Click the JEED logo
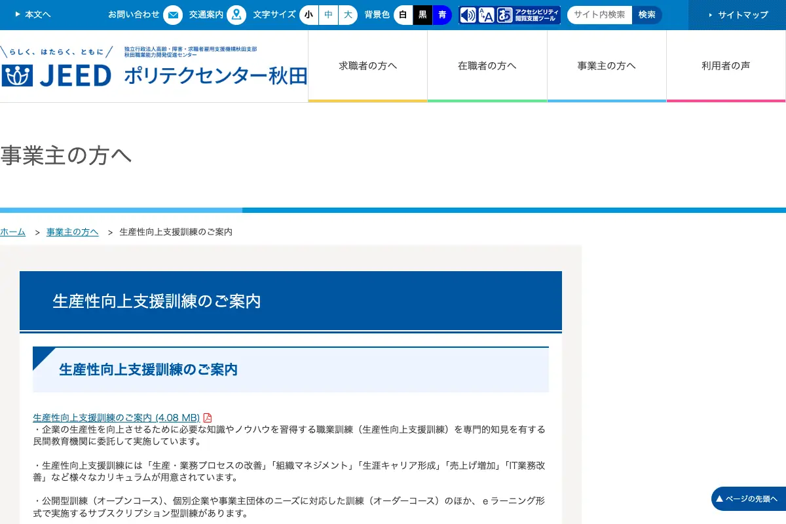 pos(56,76)
